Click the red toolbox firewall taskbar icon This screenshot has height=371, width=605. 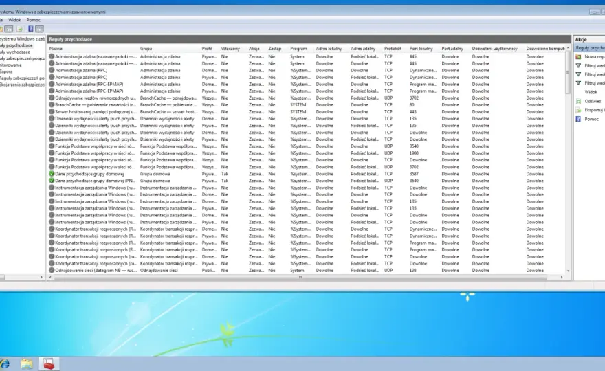(x=49, y=363)
